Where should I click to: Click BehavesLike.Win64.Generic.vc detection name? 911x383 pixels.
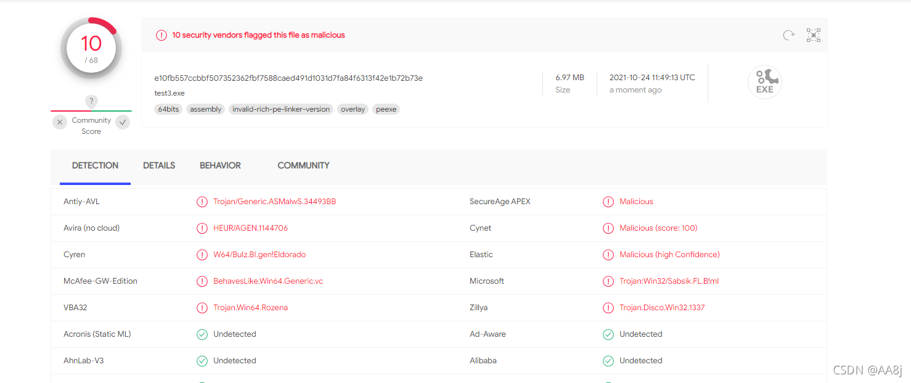[268, 281]
